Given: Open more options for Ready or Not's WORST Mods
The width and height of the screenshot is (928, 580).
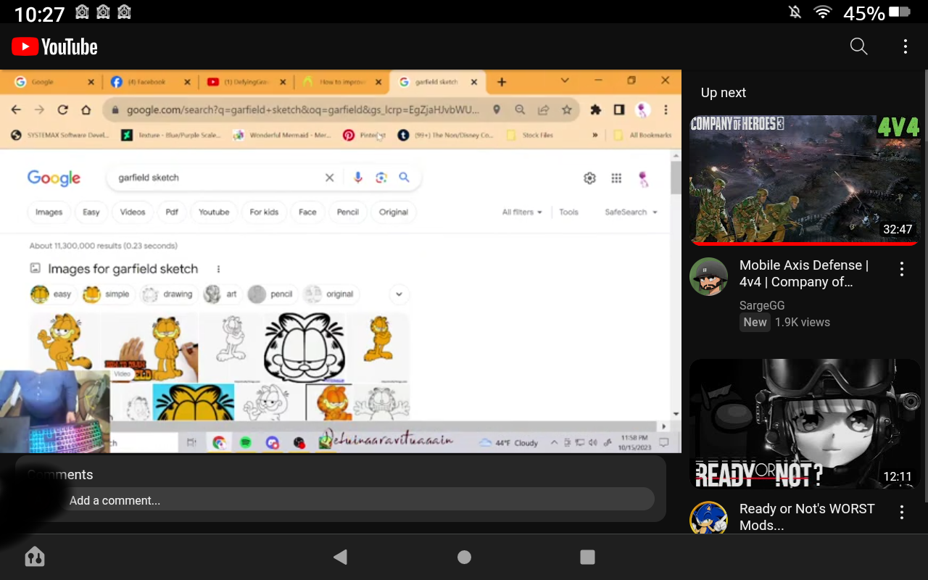Looking at the screenshot, I should [x=902, y=513].
